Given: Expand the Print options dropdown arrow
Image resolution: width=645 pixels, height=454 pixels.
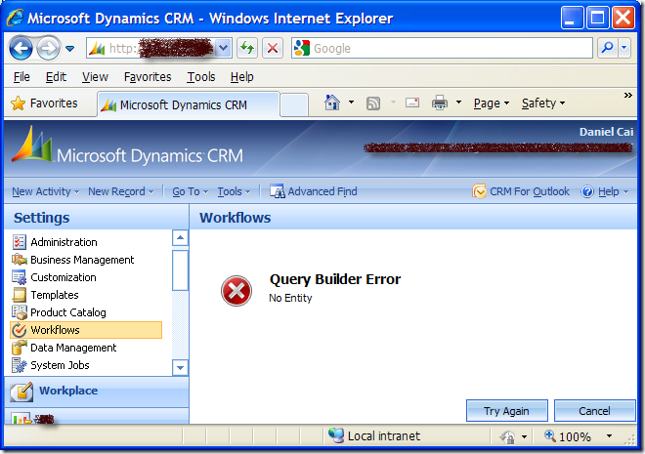Looking at the screenshot, I should point(458,103).
